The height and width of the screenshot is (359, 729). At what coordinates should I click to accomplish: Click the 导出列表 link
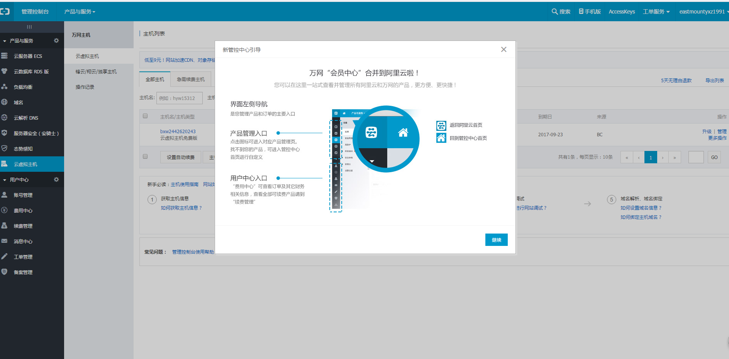pyautogui.click(x=715, y=81)
